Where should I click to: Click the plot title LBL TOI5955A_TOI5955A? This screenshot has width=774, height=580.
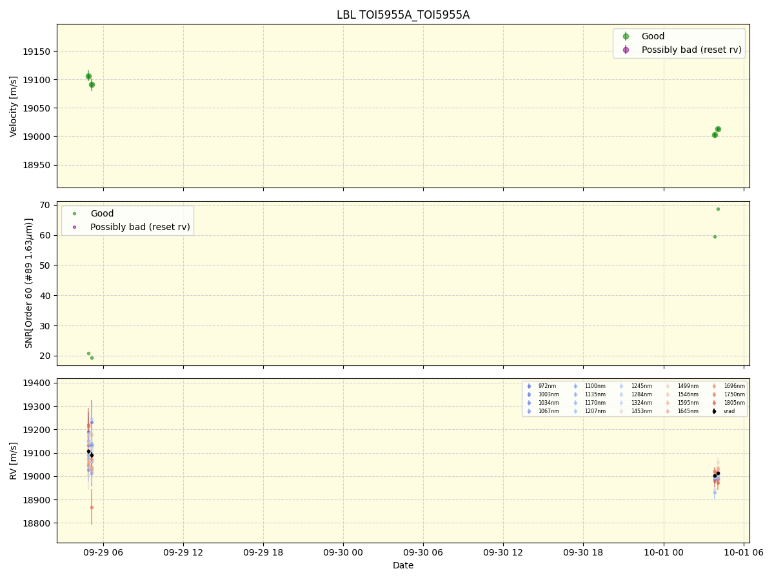(403, 15)
